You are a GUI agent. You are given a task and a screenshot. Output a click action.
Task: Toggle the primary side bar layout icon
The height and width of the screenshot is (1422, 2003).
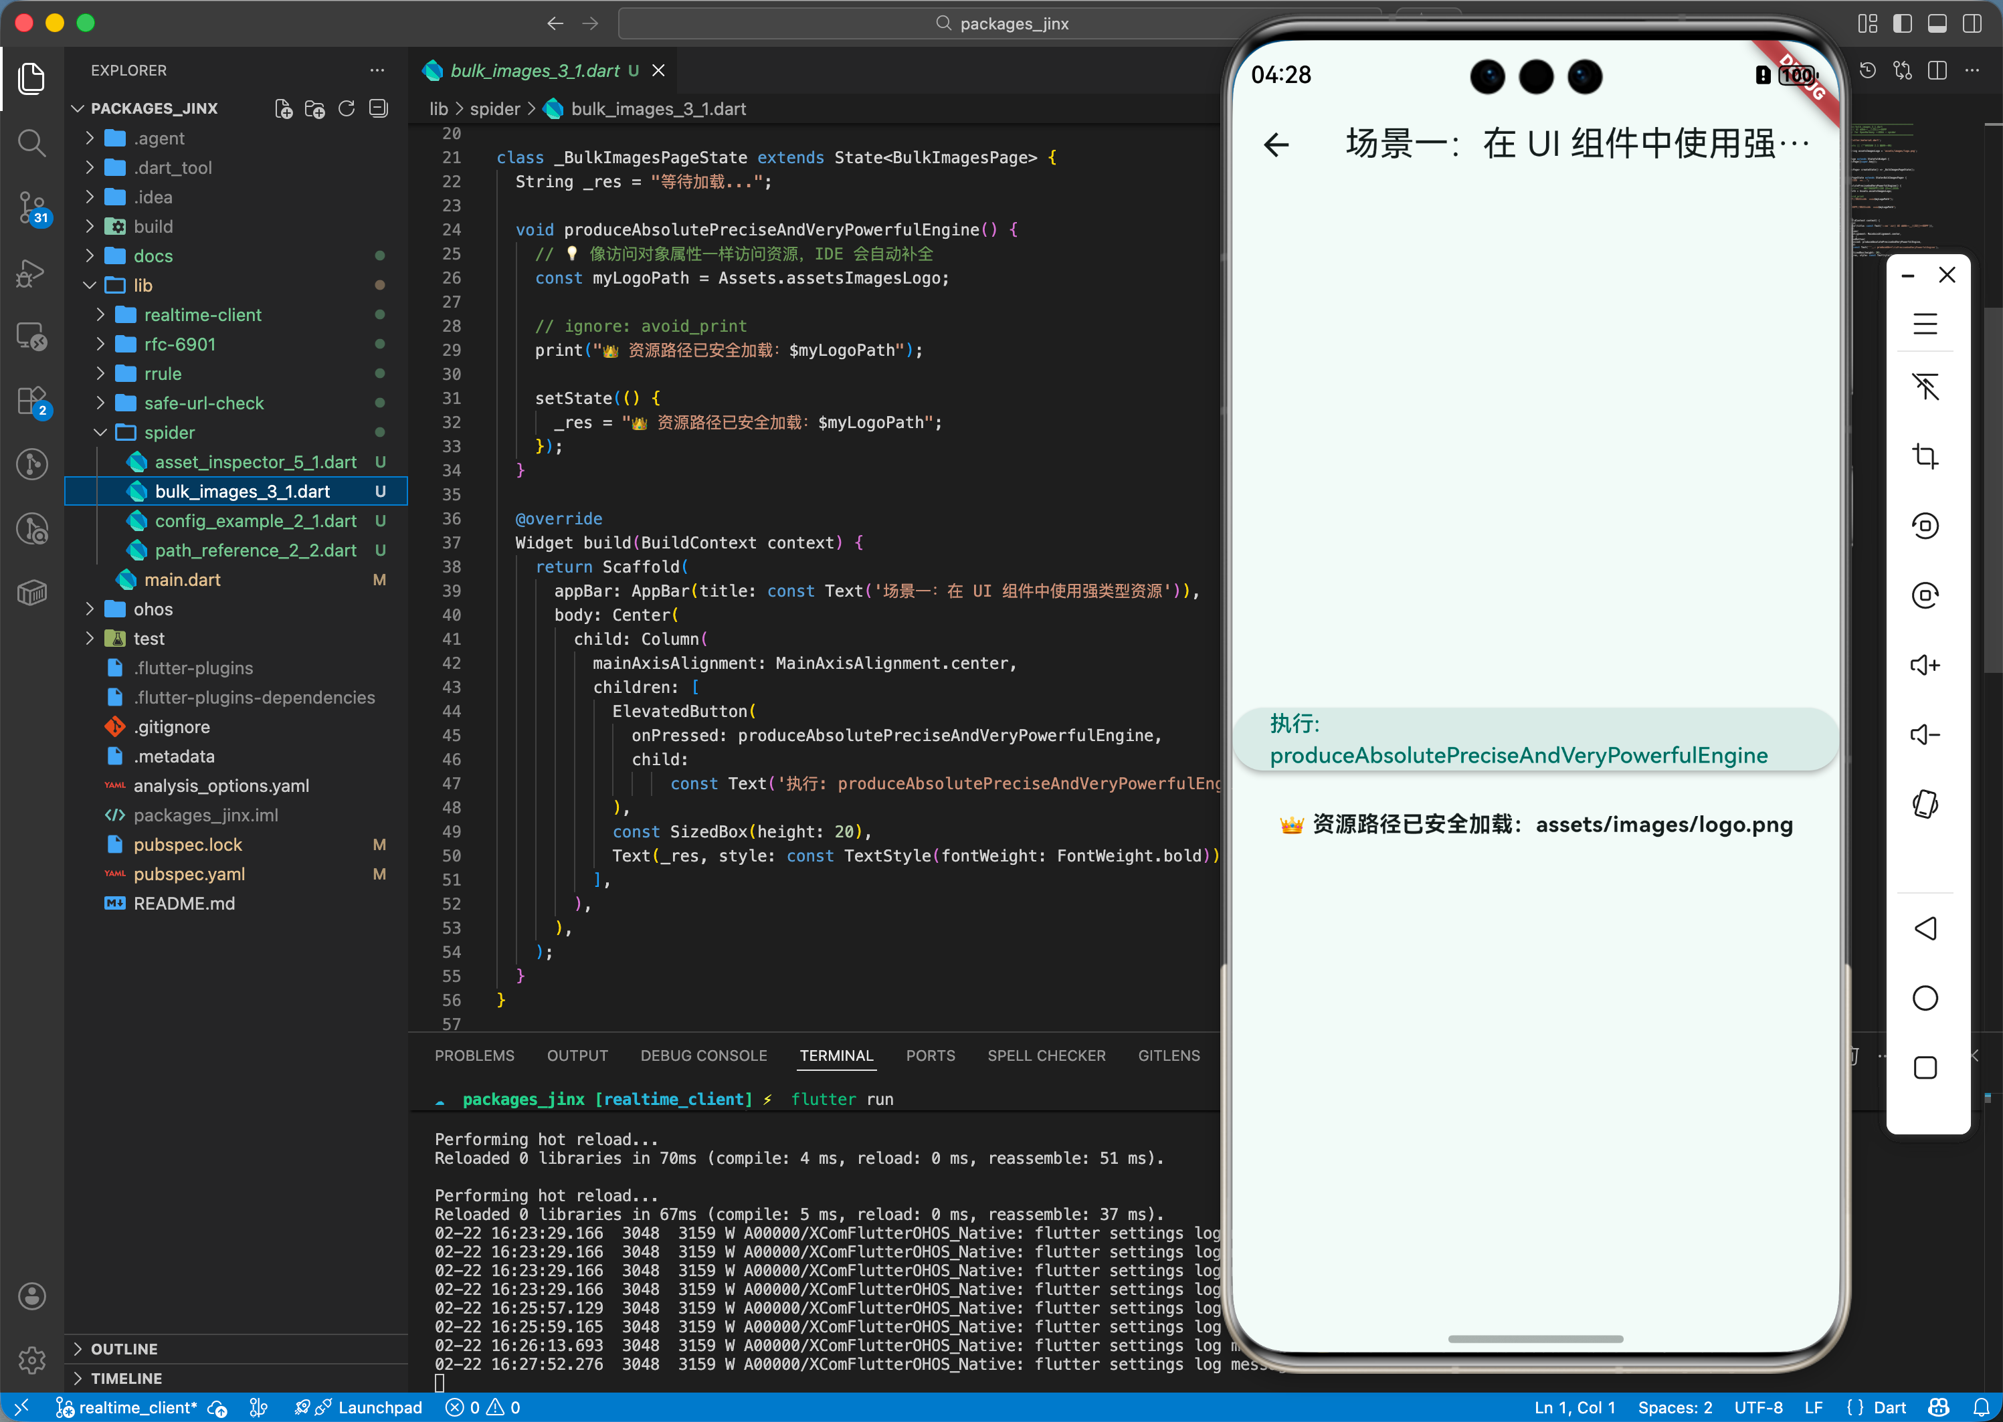point(1902,23)
